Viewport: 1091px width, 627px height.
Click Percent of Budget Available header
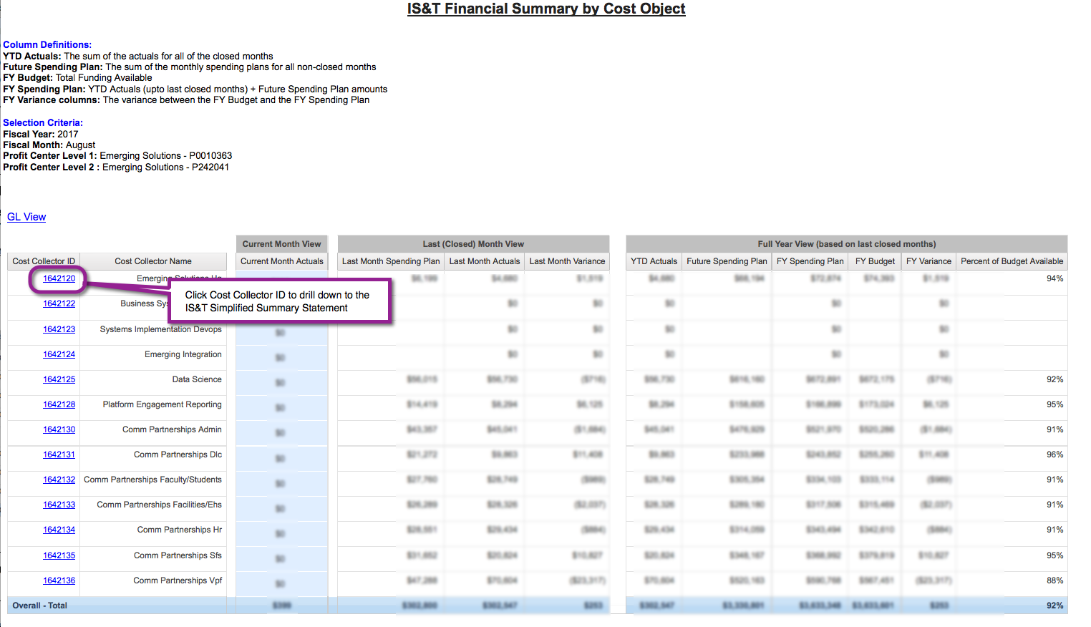[x=1012, y=261]
